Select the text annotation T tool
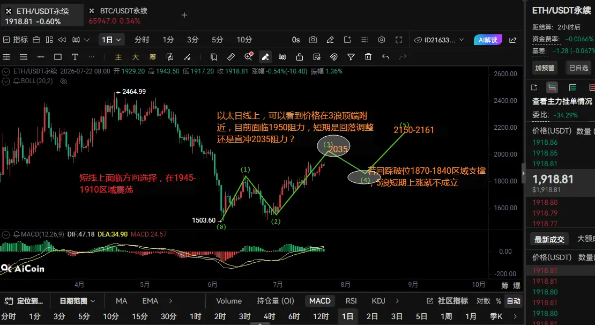The width and height of the screenshot is (595, 325). 75,57
